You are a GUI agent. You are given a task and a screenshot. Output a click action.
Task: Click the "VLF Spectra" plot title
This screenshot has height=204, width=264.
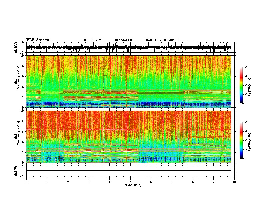(38, 40)
